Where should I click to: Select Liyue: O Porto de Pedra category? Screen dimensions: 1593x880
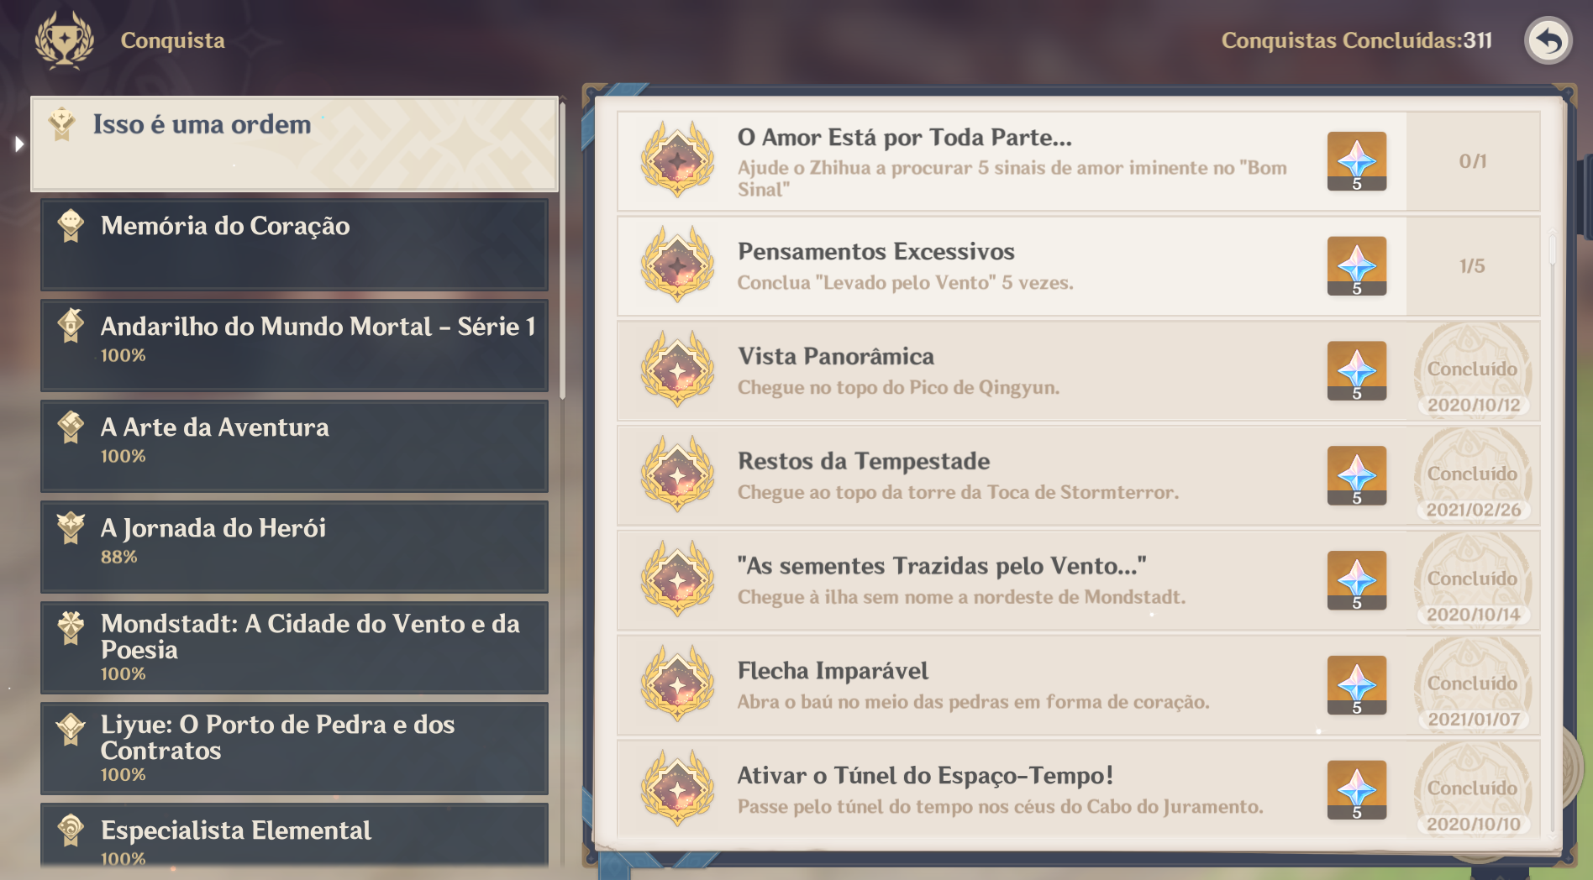[294, 748]
